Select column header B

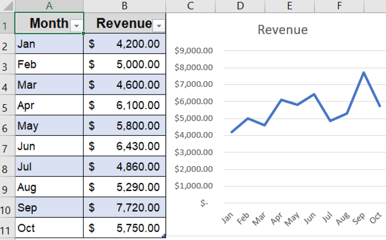tap(124, 6)
